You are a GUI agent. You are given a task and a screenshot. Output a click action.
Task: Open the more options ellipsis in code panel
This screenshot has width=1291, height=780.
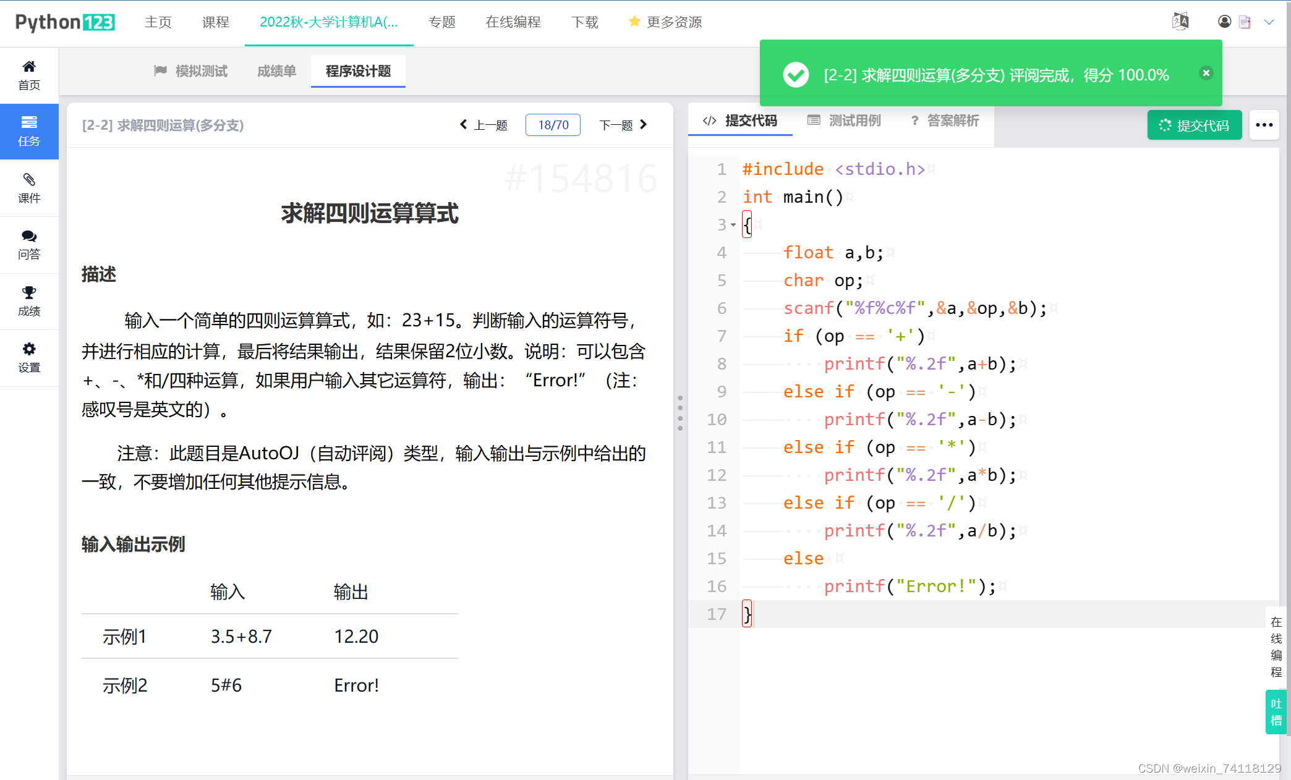click(1264, 125)
